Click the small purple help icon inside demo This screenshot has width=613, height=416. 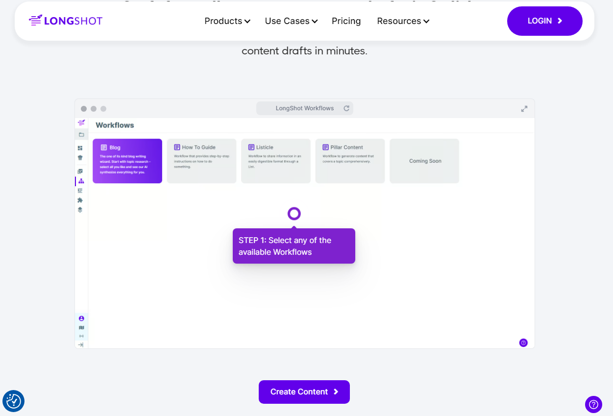click(x=523, y=343)
